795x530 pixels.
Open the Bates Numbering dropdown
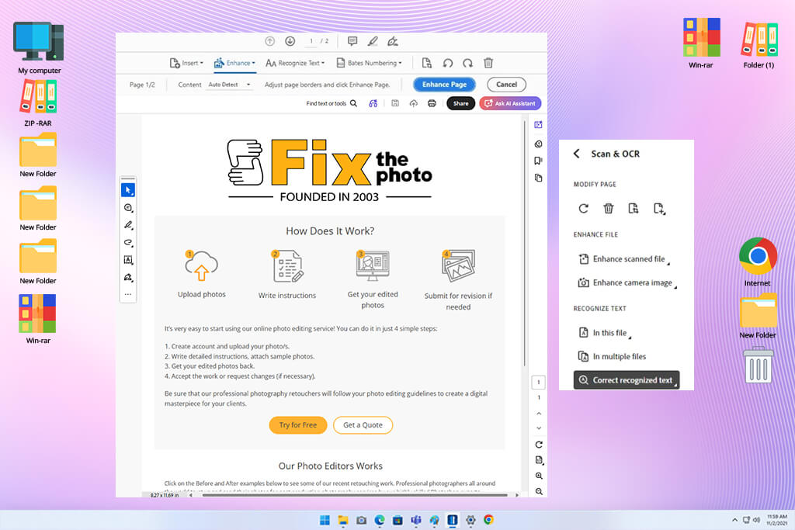click(x=369, y=63)
